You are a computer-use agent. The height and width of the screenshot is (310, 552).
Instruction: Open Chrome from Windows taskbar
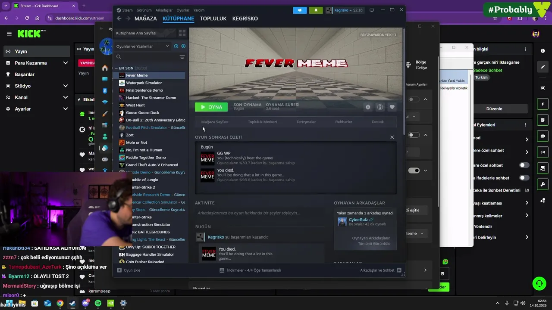pyautogui.click(x=60, y=303)
